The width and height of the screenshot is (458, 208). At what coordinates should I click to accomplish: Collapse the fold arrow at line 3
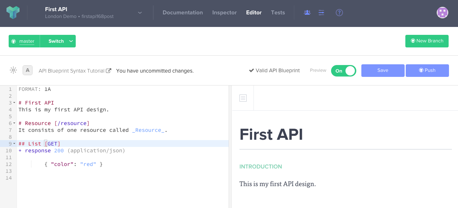(x=14, y=103)
